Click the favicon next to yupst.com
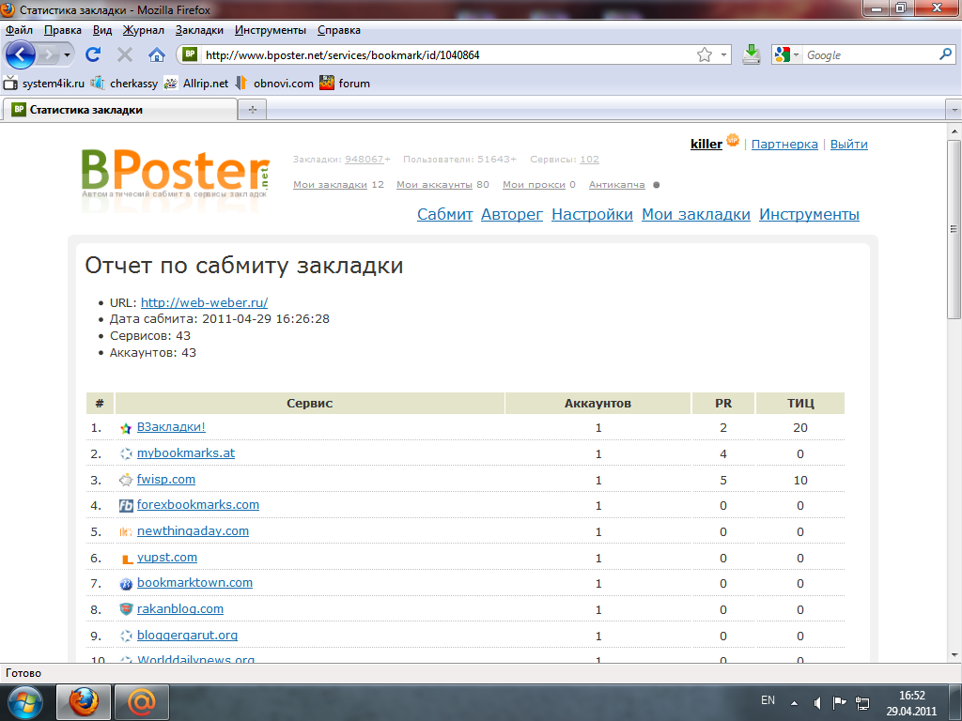The image size is (962, 721). click(127, 559)
